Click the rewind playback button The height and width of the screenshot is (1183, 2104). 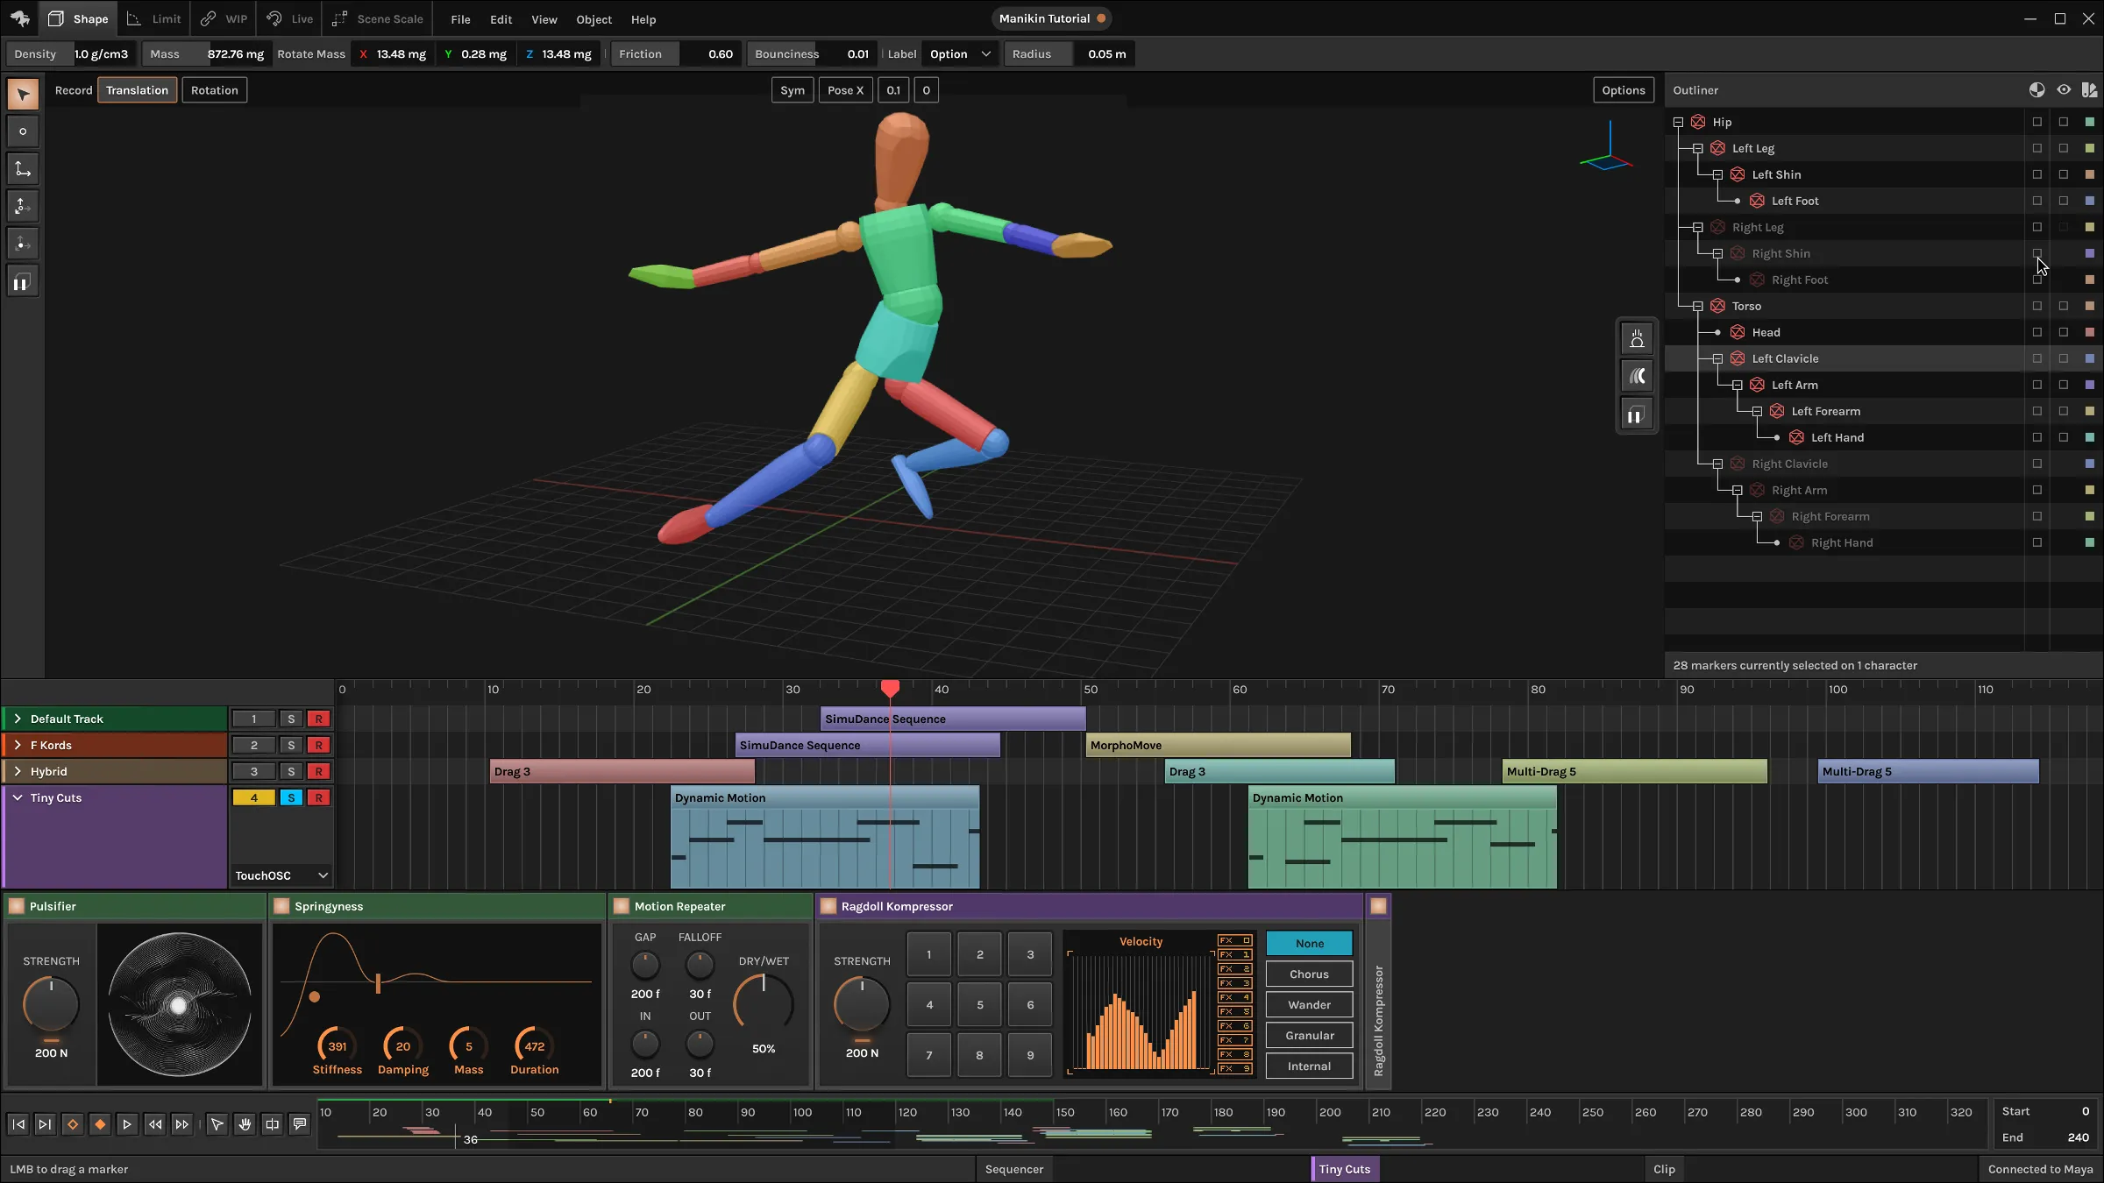pyautogui.click(x=154, y=1124)
